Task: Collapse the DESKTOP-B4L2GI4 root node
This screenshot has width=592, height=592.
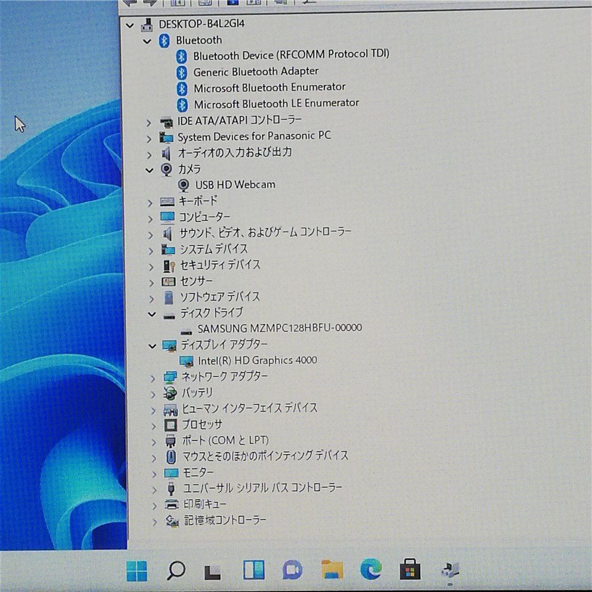Action: [x=130, y=25]
